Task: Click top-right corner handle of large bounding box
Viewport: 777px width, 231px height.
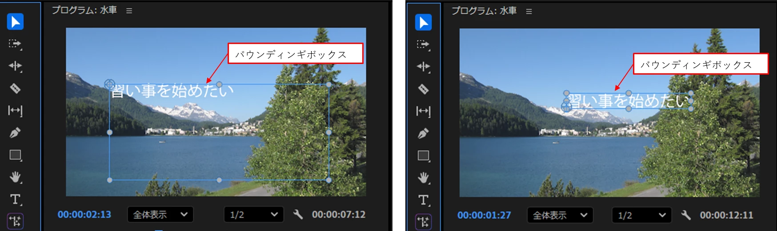Action: click(328, 84)
